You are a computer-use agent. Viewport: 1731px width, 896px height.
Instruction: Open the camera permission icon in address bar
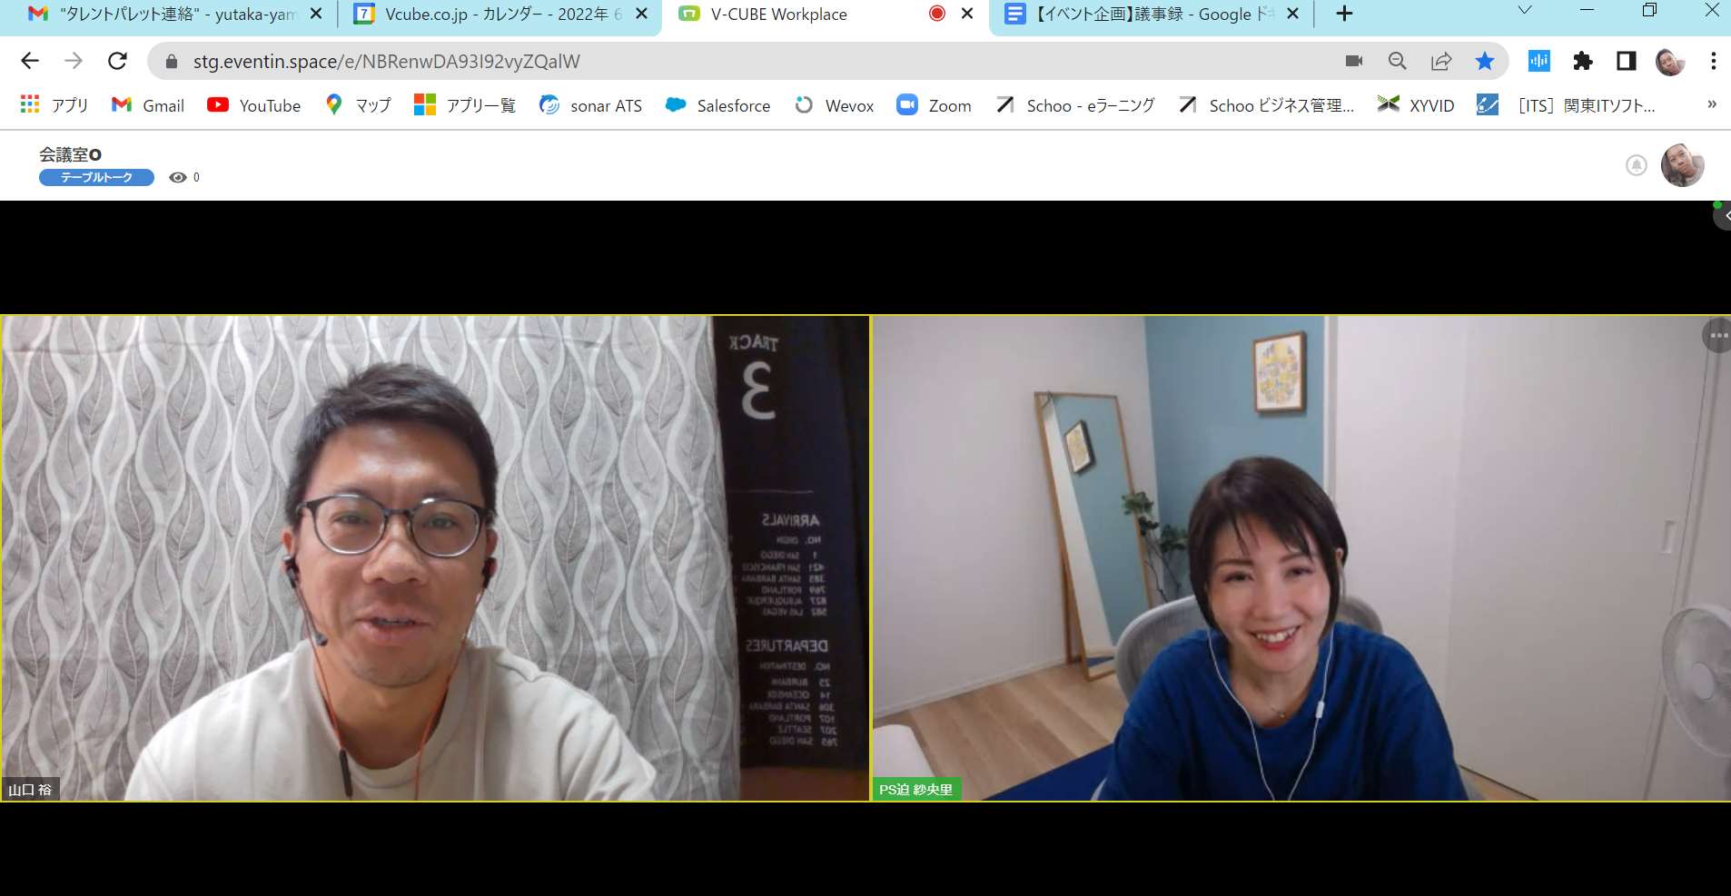pyautogui.click(x=1354, y=61)
